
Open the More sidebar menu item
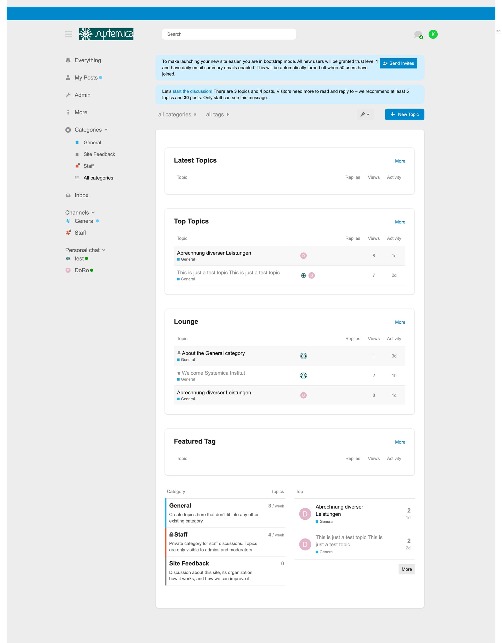(x=81, y=112)
